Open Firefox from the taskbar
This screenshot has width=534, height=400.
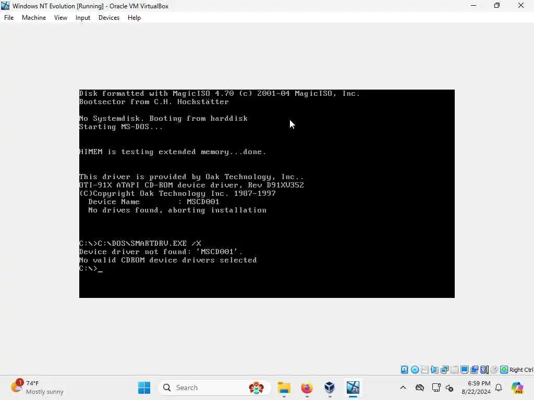point(307,387)
